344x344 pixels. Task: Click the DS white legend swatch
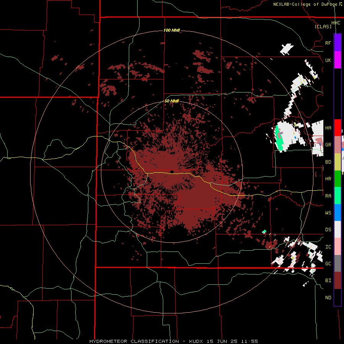pyautogui.click(x=338, y=229)
